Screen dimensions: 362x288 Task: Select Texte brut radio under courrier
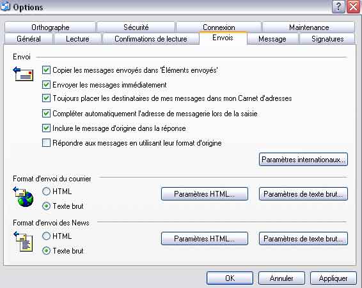(x=47, y=206)
